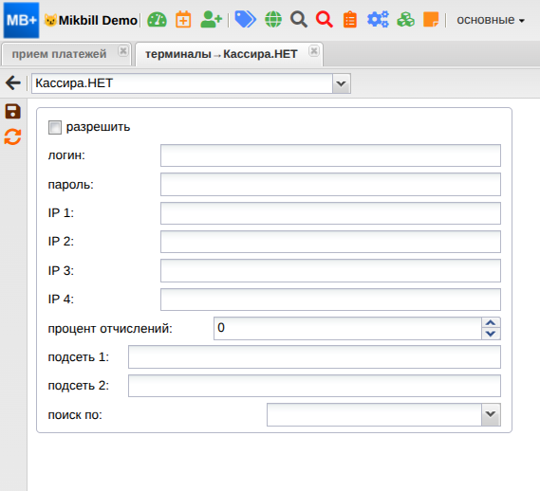Viewport: 540px width, 491px height.
Task: Click the black magnifier search icon
Action: 299,19
